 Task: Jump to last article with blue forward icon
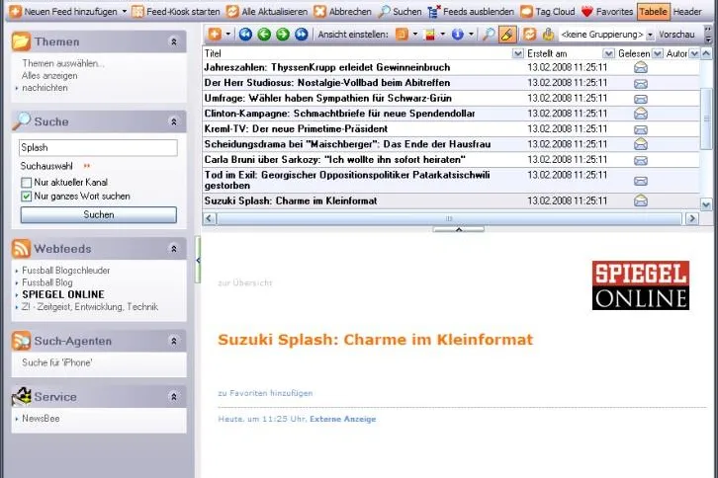(x=301, y=34)
